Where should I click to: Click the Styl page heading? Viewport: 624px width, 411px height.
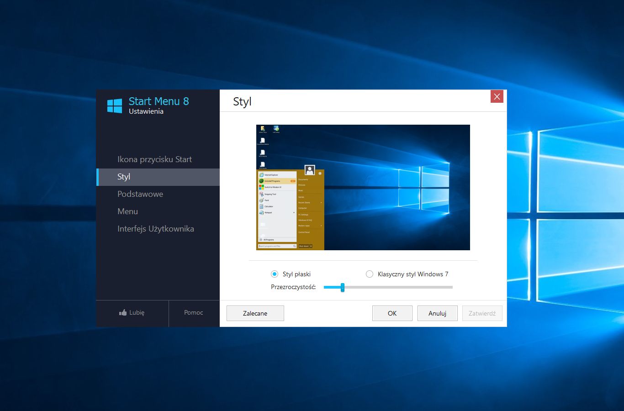(x=242, y=102)
